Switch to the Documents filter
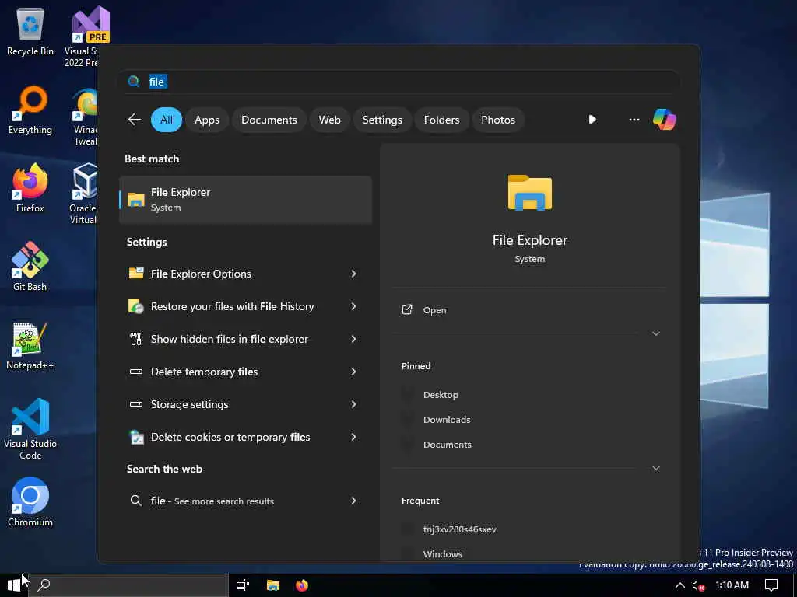This screenshot has width=797, height=597. pos(269,120)
